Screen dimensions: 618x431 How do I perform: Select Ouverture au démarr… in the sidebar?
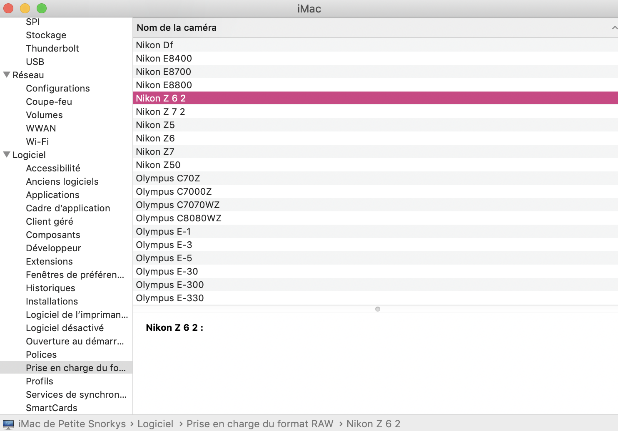[x=75, y=341]
